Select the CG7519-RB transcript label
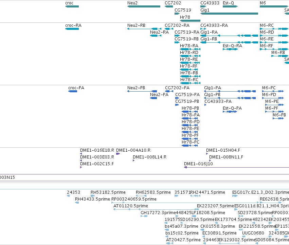 pos(186,39)
